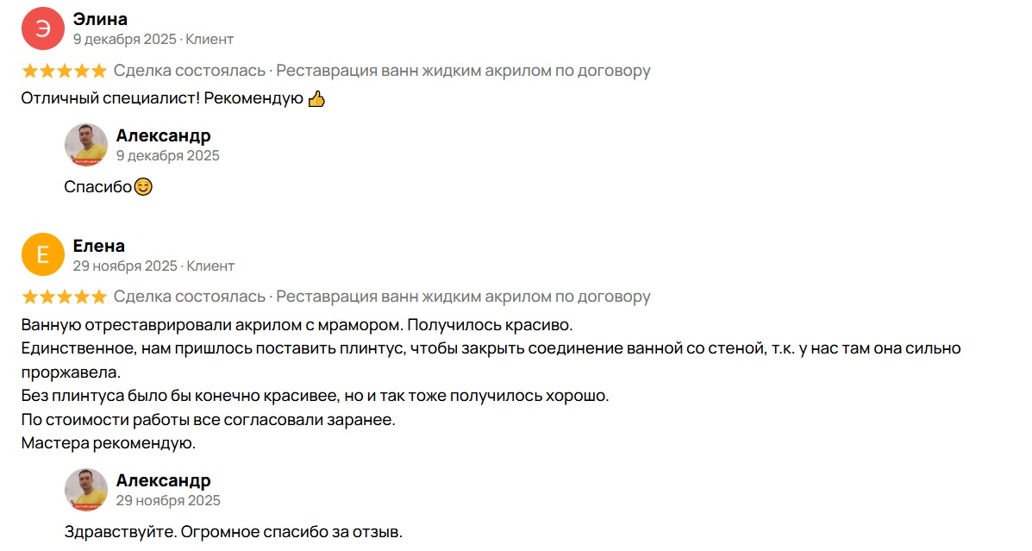Click Елена's orange avatar icon
Image resolution: width=1032 pixels, height=551 pixels.
[x=43, y=254]
